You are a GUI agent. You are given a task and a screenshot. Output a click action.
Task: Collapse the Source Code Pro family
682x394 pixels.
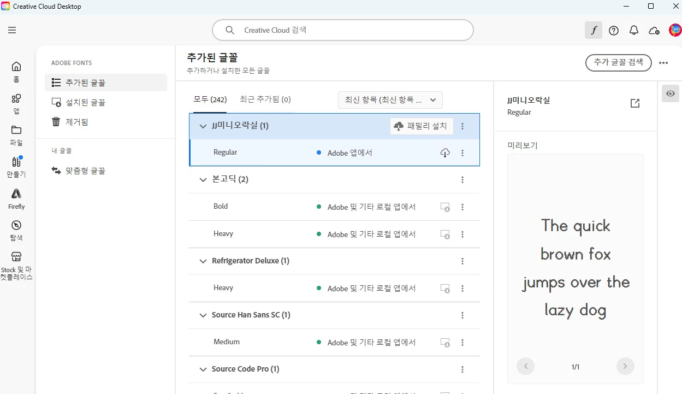(203, 369)
